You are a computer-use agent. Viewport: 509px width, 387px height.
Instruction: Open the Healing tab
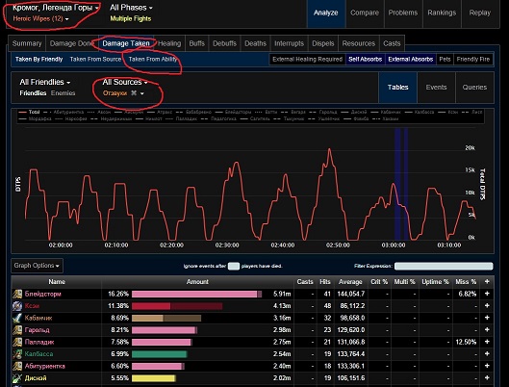[169, 43]
